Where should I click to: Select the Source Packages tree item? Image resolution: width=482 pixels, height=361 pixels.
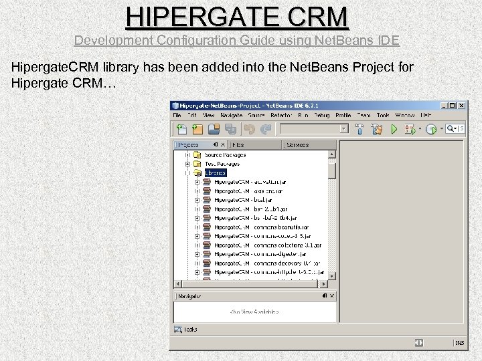click(226, 154)
